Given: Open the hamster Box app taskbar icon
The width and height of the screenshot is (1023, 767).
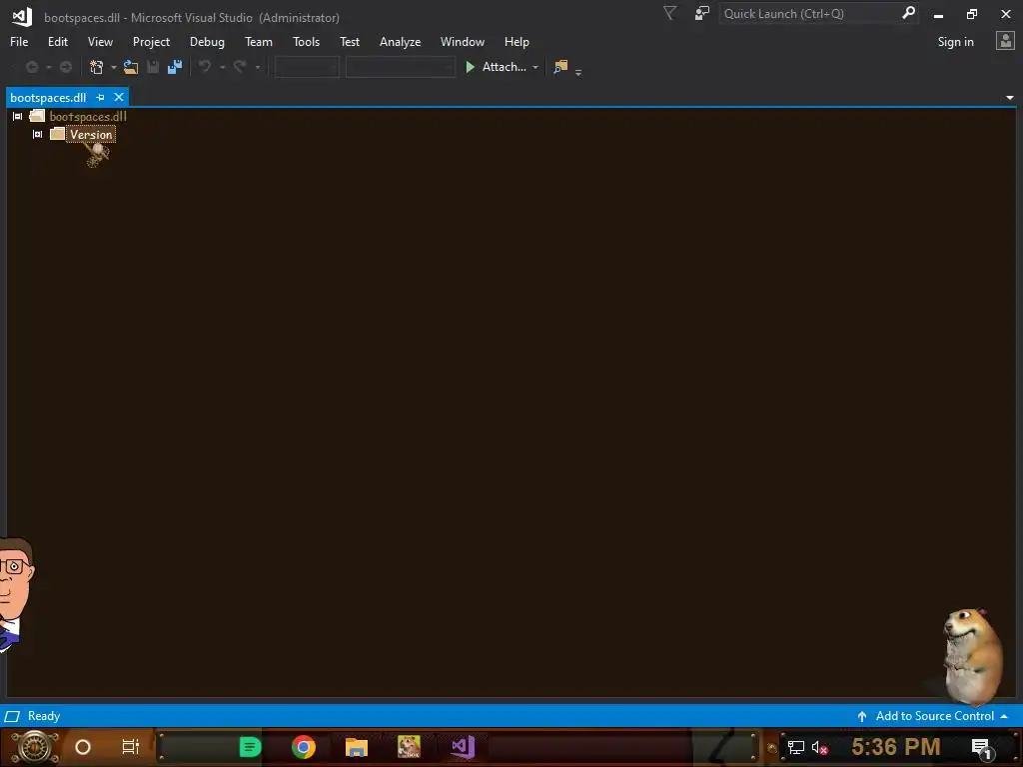Looking at the screenshot, I should [409, 747].
